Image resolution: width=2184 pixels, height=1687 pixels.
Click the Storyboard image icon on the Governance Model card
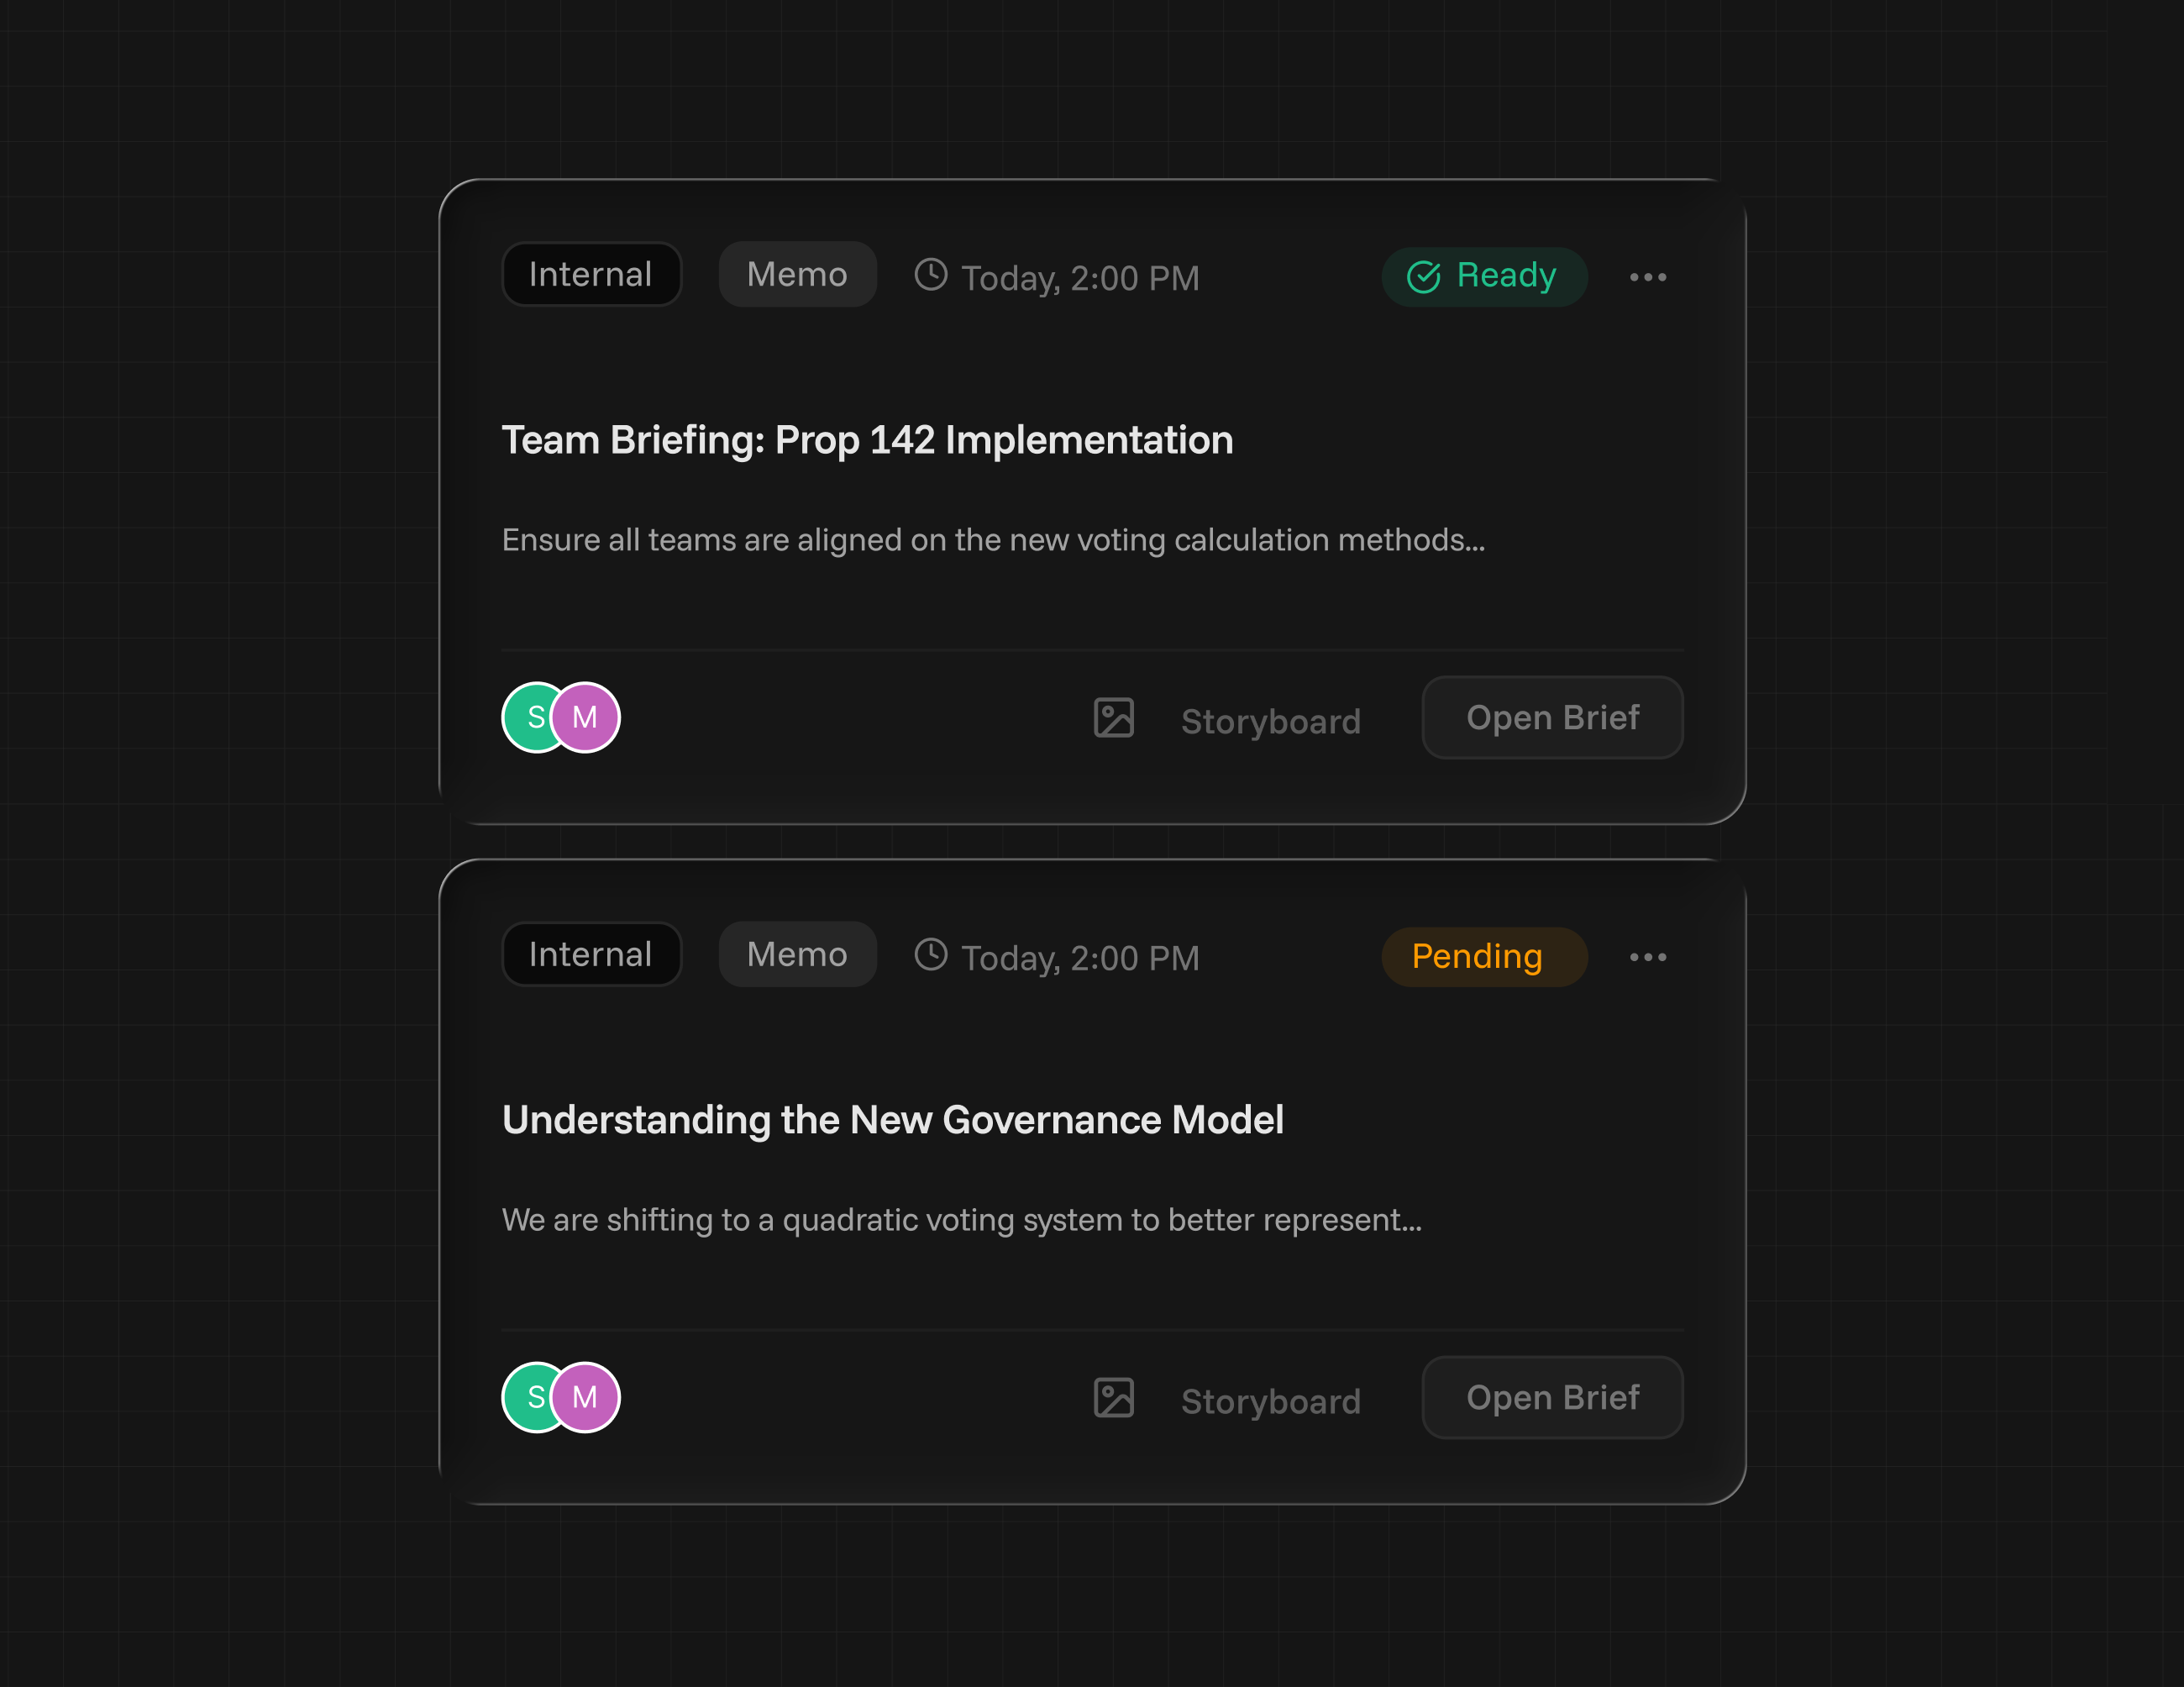(1113, 1398)
